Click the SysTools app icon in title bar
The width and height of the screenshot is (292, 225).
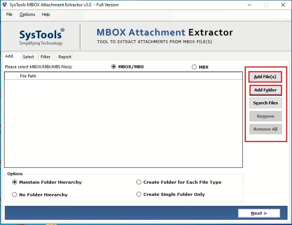point(5,5)
